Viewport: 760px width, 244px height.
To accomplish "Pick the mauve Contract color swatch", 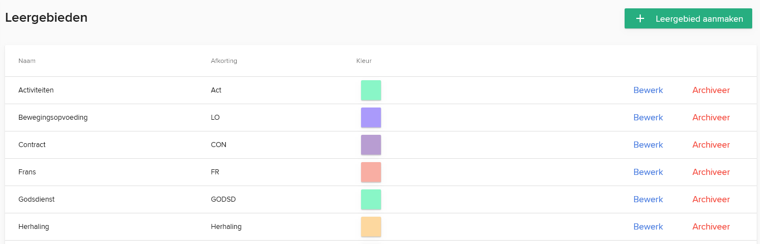I will 371,145.
